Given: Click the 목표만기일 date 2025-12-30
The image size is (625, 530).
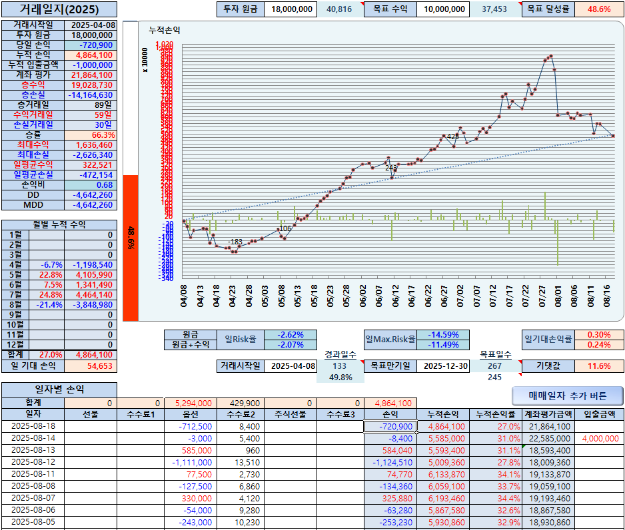Looking at the screenshot, I should coord(443,366).
